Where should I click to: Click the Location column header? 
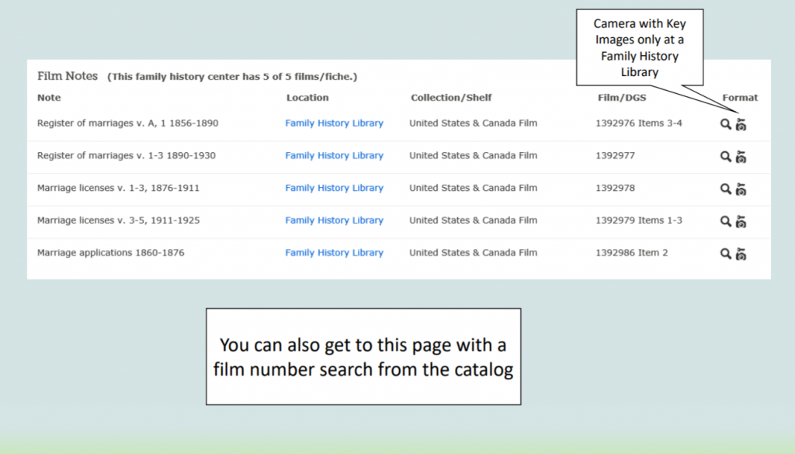[x=307, y=98]
